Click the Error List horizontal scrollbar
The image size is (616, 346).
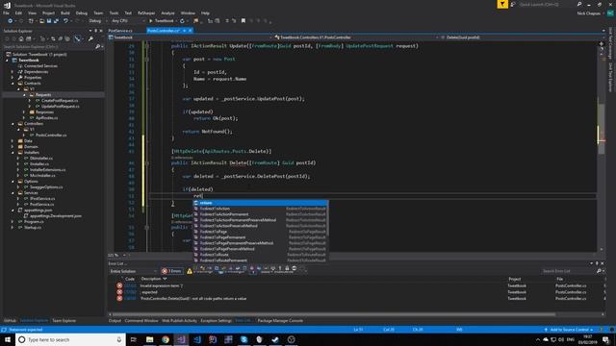pyautogui.click(x=334, y=314)
